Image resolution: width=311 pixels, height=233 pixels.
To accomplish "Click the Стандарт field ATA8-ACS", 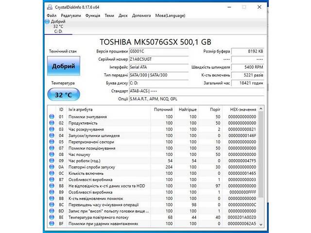I will click(x=196, y=91).
